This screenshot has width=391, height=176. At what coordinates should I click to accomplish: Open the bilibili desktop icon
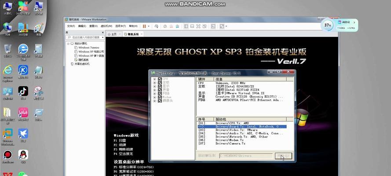(23, 114)
